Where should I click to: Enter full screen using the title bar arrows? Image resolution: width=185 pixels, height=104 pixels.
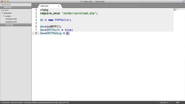point(183,1)
